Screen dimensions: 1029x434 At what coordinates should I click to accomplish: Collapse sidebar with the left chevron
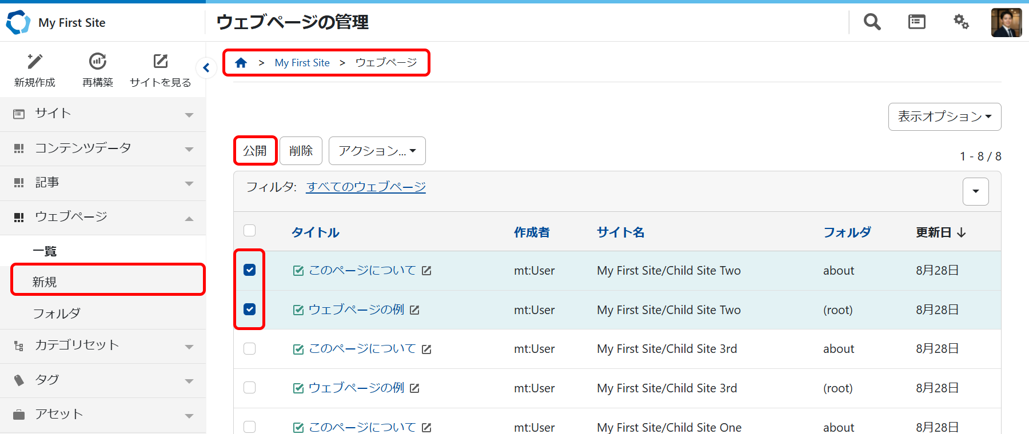(206, 68)
